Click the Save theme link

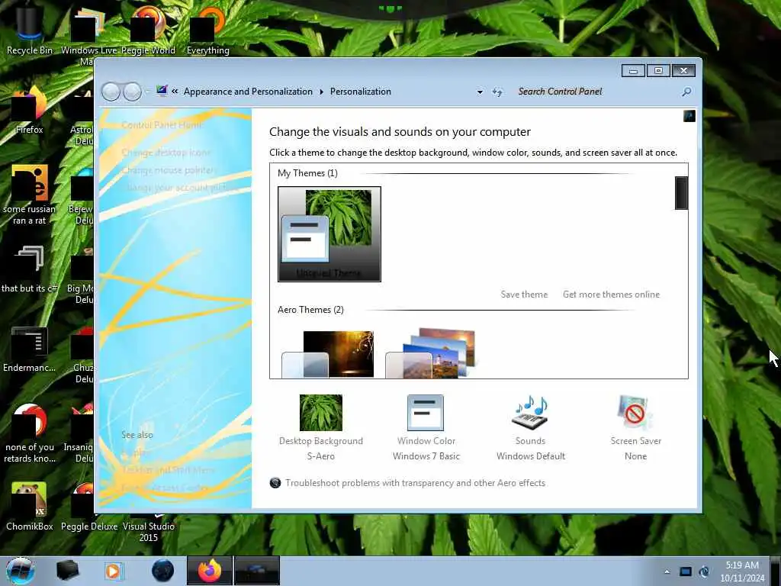(524, 295)
